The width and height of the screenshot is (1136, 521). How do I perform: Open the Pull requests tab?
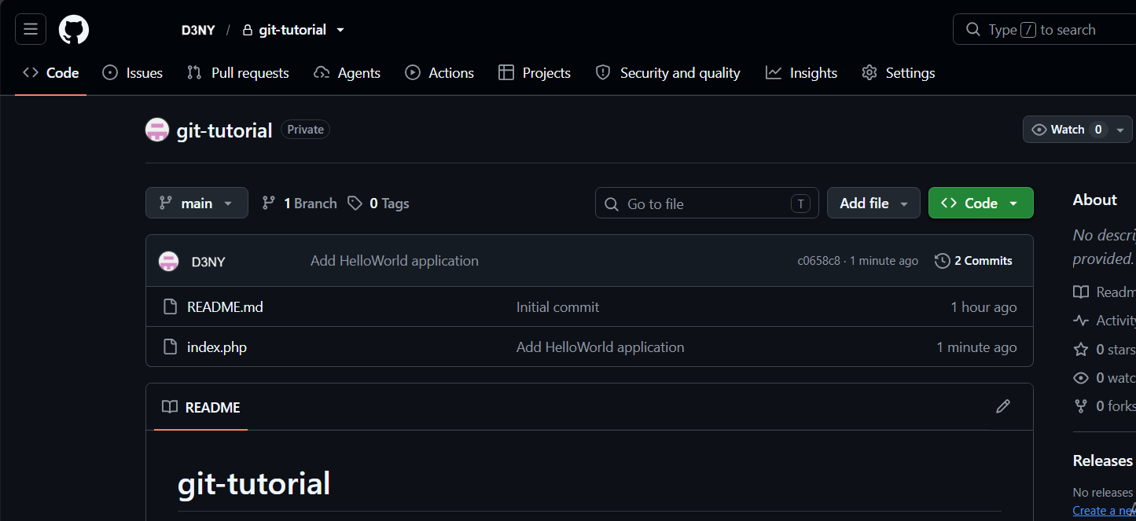[x=238, y=73]
